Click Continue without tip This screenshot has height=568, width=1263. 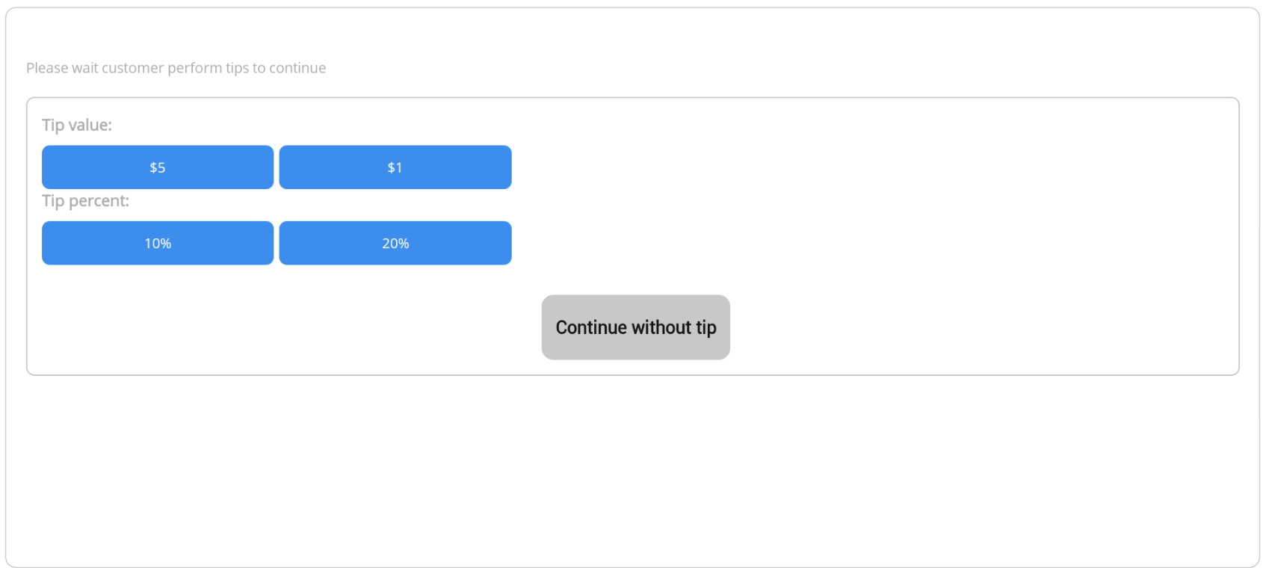pyautogui.click(x=636, y=327)
